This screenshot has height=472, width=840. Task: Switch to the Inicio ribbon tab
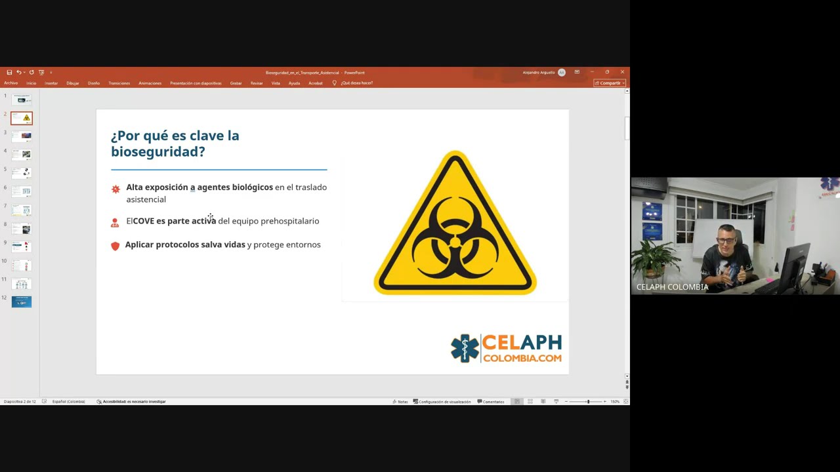coord(31,83)
